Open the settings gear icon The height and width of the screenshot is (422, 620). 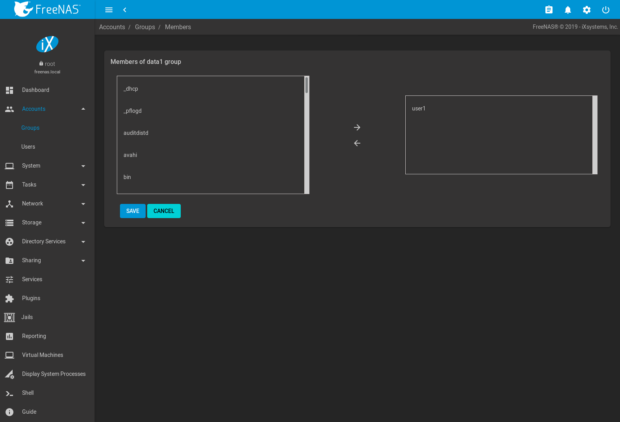click(x=586, y=10)
